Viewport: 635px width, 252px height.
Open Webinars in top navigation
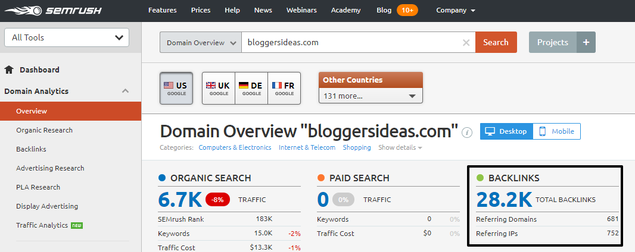[x=301, y=11]
